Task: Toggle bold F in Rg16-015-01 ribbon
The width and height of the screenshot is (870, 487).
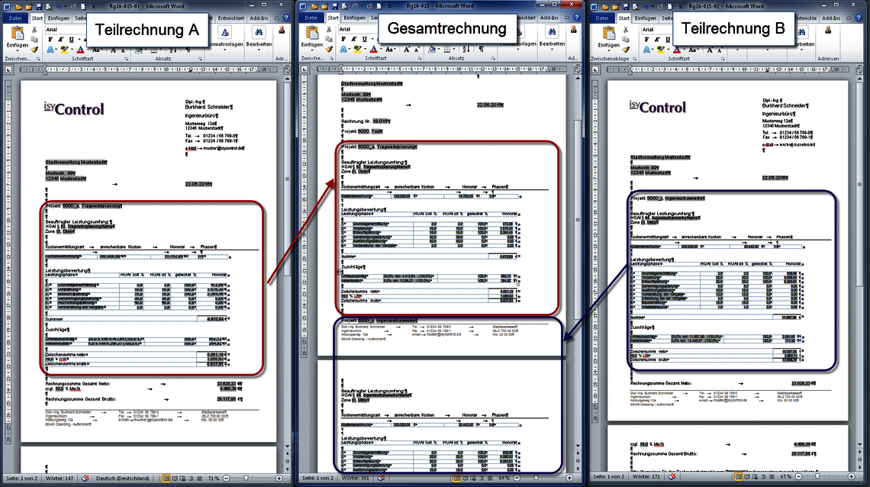Action: 50,40
